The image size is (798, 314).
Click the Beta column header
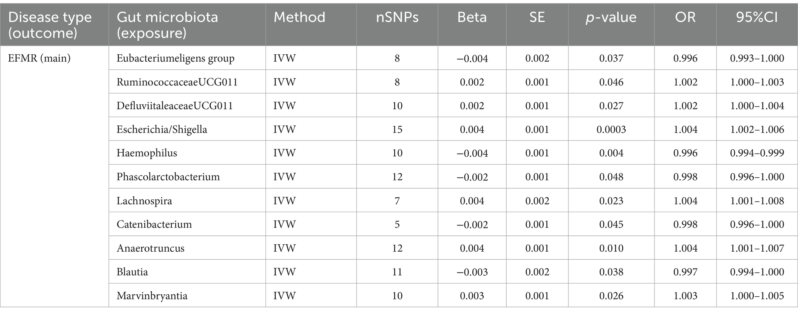[472, 17]
